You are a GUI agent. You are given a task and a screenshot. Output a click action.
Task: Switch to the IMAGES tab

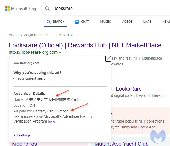coord(105,22)
